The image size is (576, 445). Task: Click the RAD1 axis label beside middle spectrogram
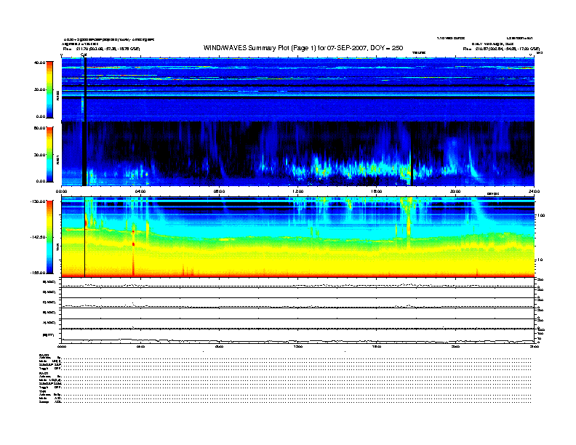point(57,159)
